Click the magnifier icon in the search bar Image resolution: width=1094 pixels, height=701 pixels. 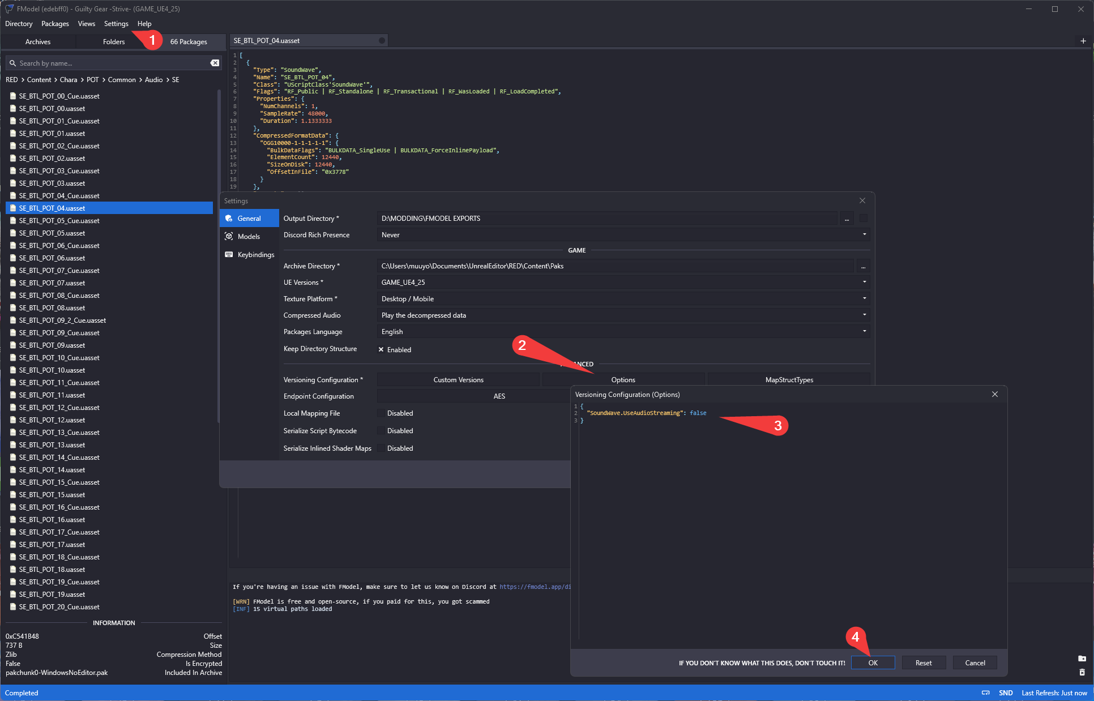(12, 63)
